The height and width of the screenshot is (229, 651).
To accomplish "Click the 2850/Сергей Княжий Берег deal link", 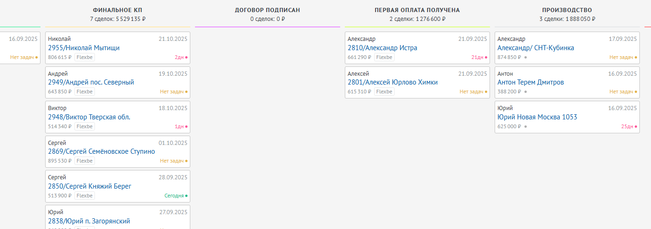I will (89, 186).
